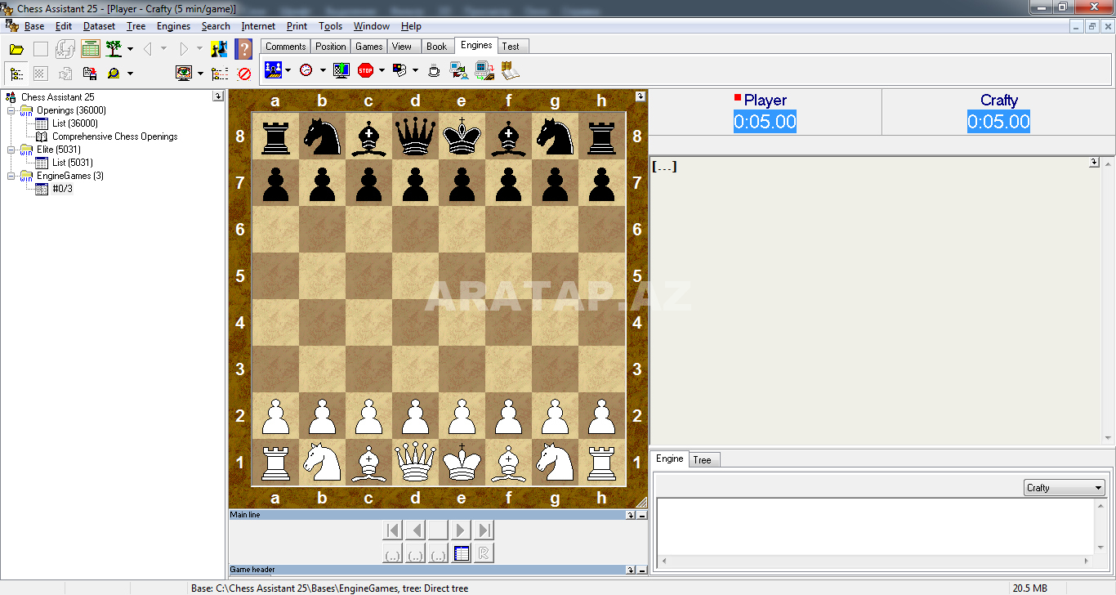The height and width of the screenshot is (595, 1116).
Task: Open the Base menu
Action: pyautogui.click(x=34, y=26)
